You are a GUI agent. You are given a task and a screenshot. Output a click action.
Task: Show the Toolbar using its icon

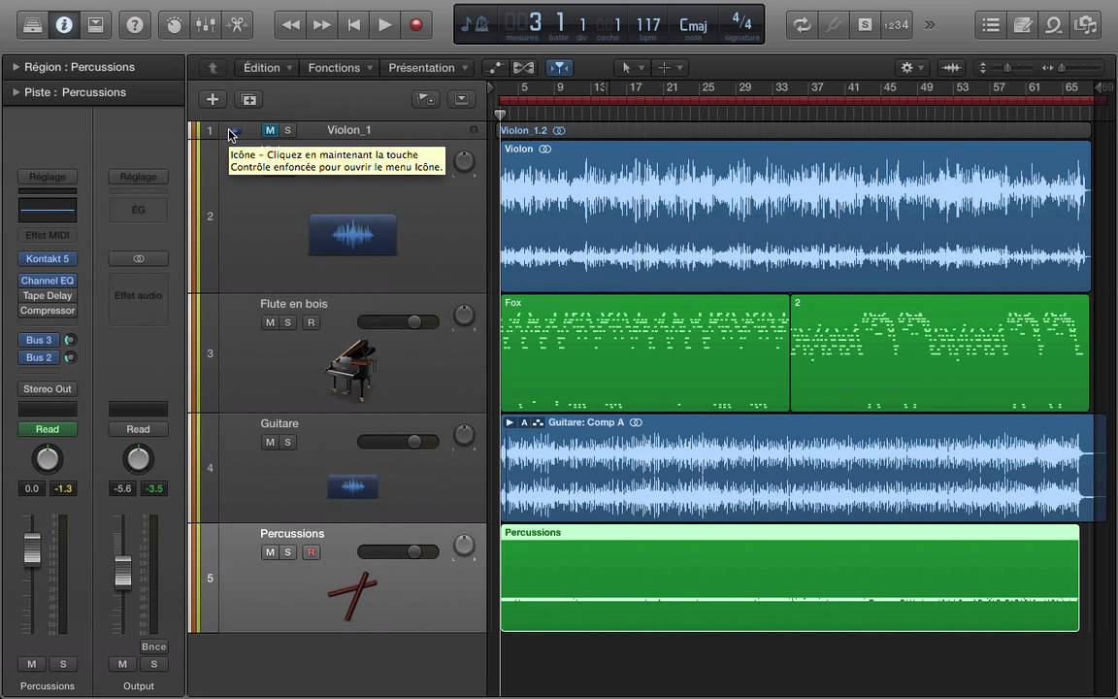pos(94,25)
